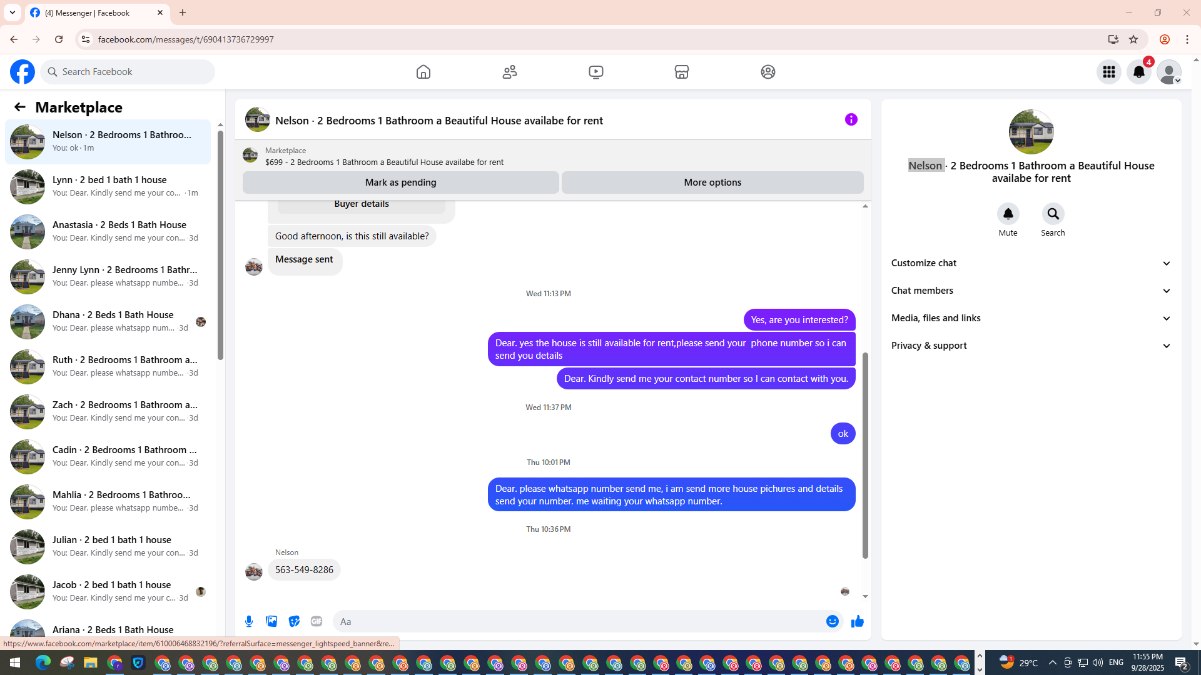Open Facebook notifications bell
This screenshot has height=675, width=1201.
pyautogui.click(x=1139, y=72)
